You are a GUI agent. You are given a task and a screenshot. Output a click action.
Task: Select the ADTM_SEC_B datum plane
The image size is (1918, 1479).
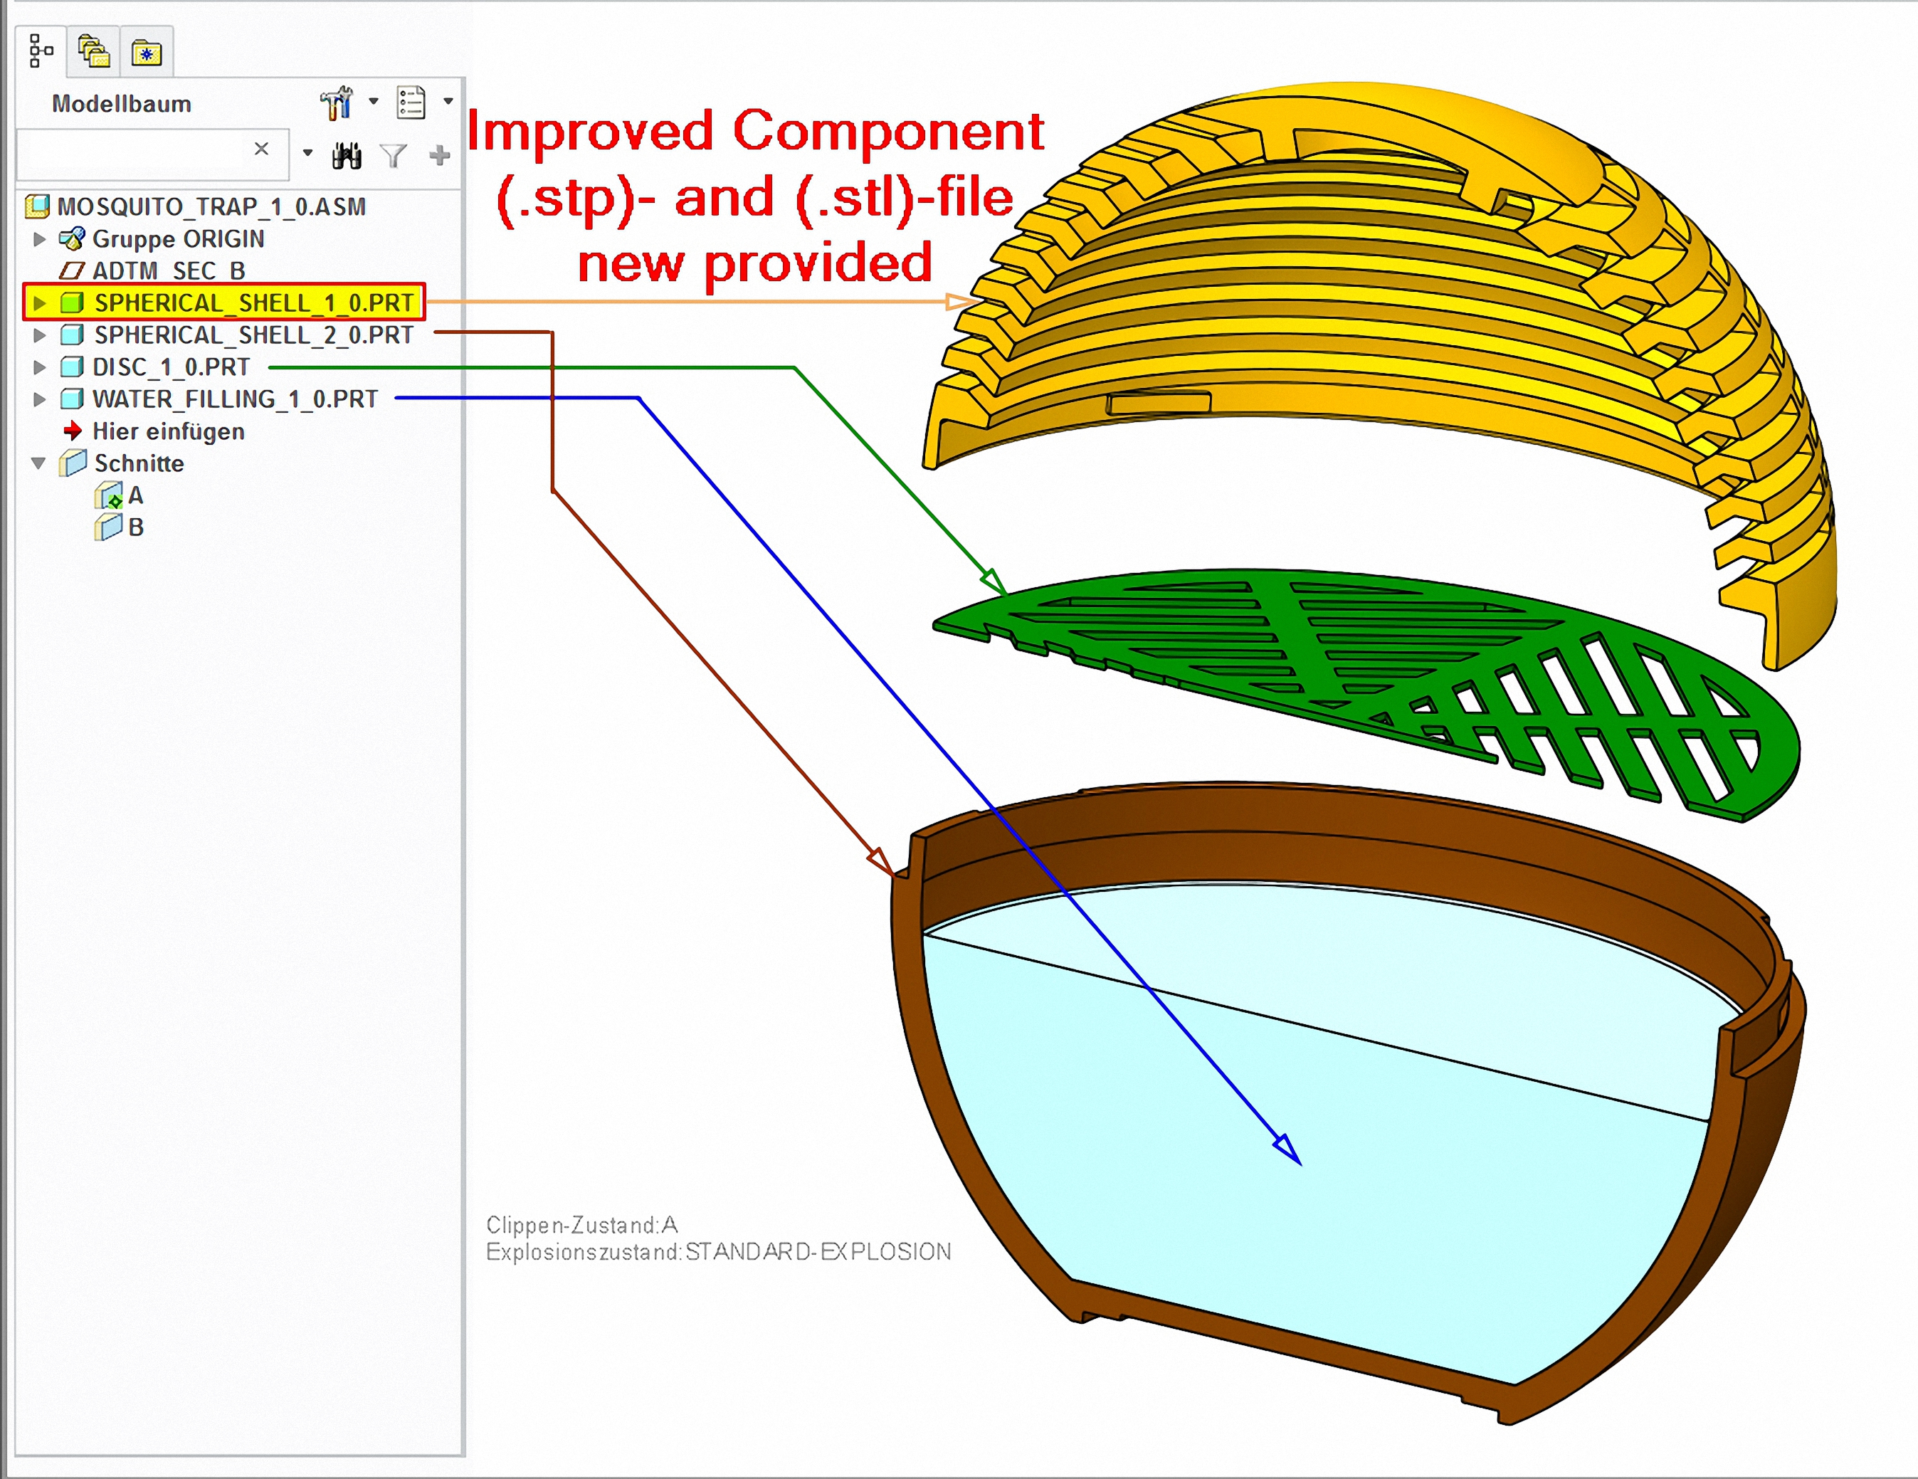[169, 270]
